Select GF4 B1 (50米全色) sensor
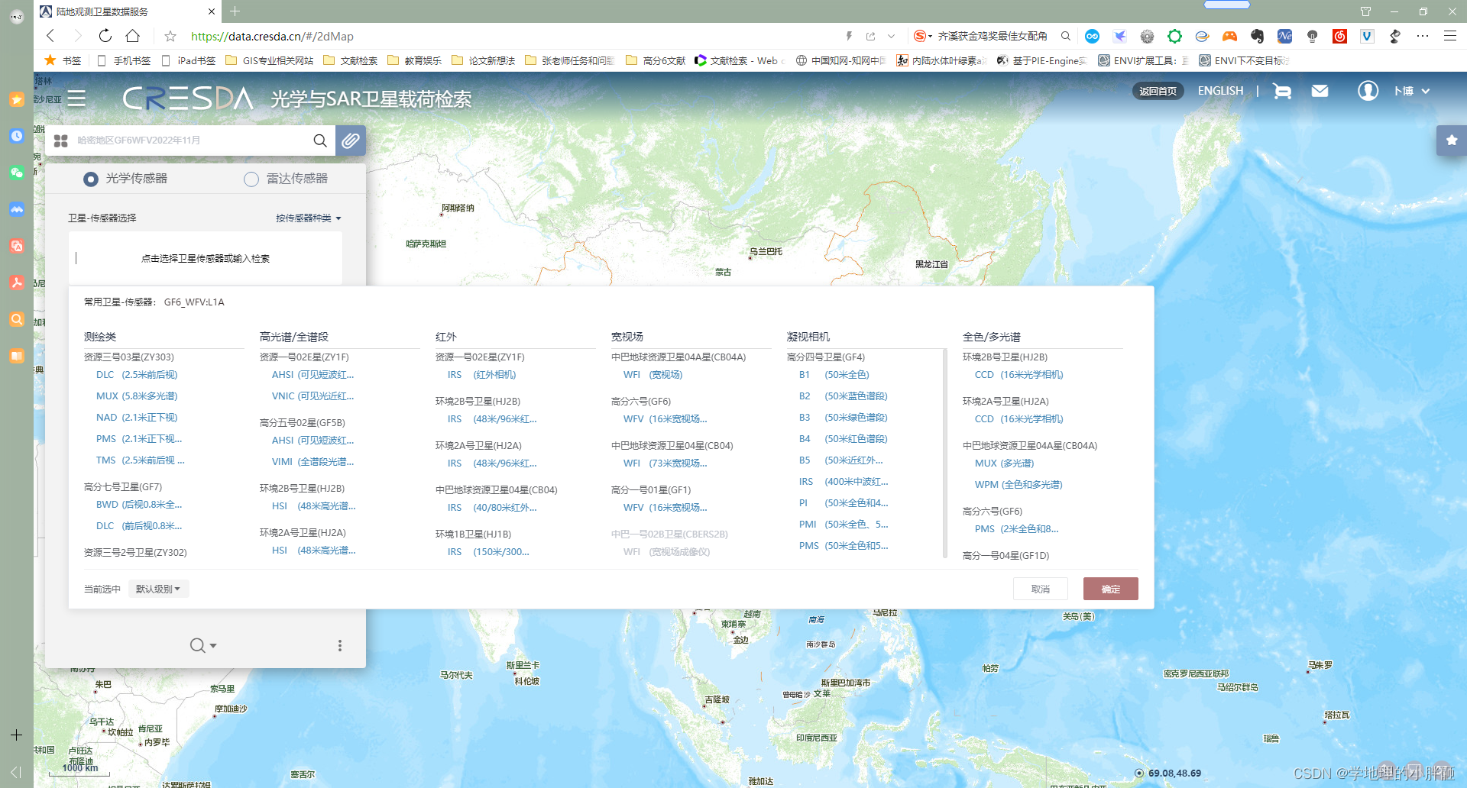Screen dimensions: 1467x788 [834, 374]
